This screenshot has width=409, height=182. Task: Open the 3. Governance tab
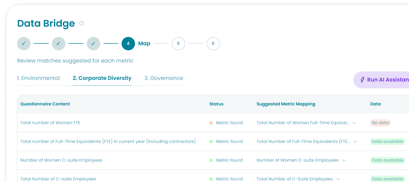164,78
